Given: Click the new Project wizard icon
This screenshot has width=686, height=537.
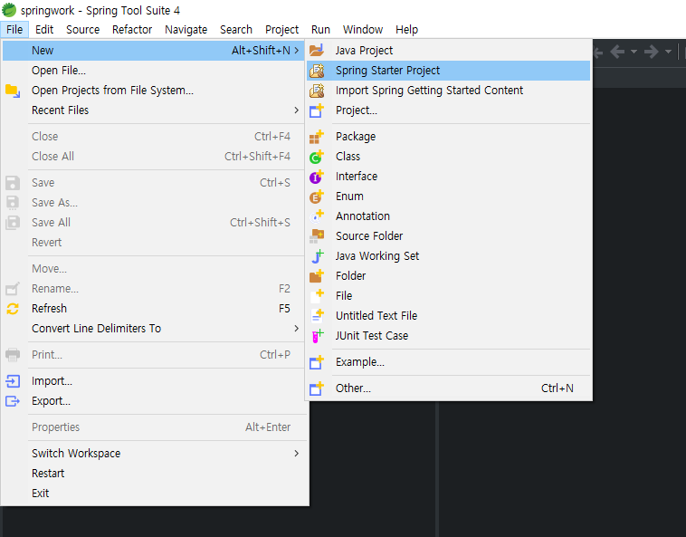Looking at the screenshot, I should tap(317, 110).
